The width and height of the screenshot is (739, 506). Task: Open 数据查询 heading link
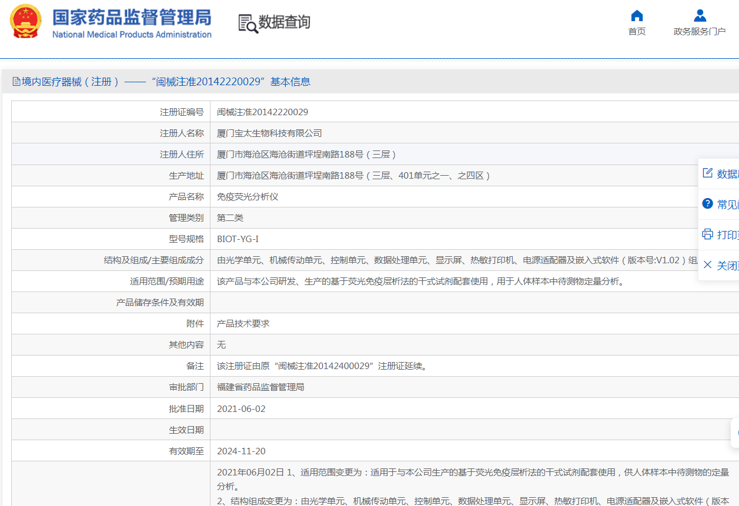(x=285, y=23)
